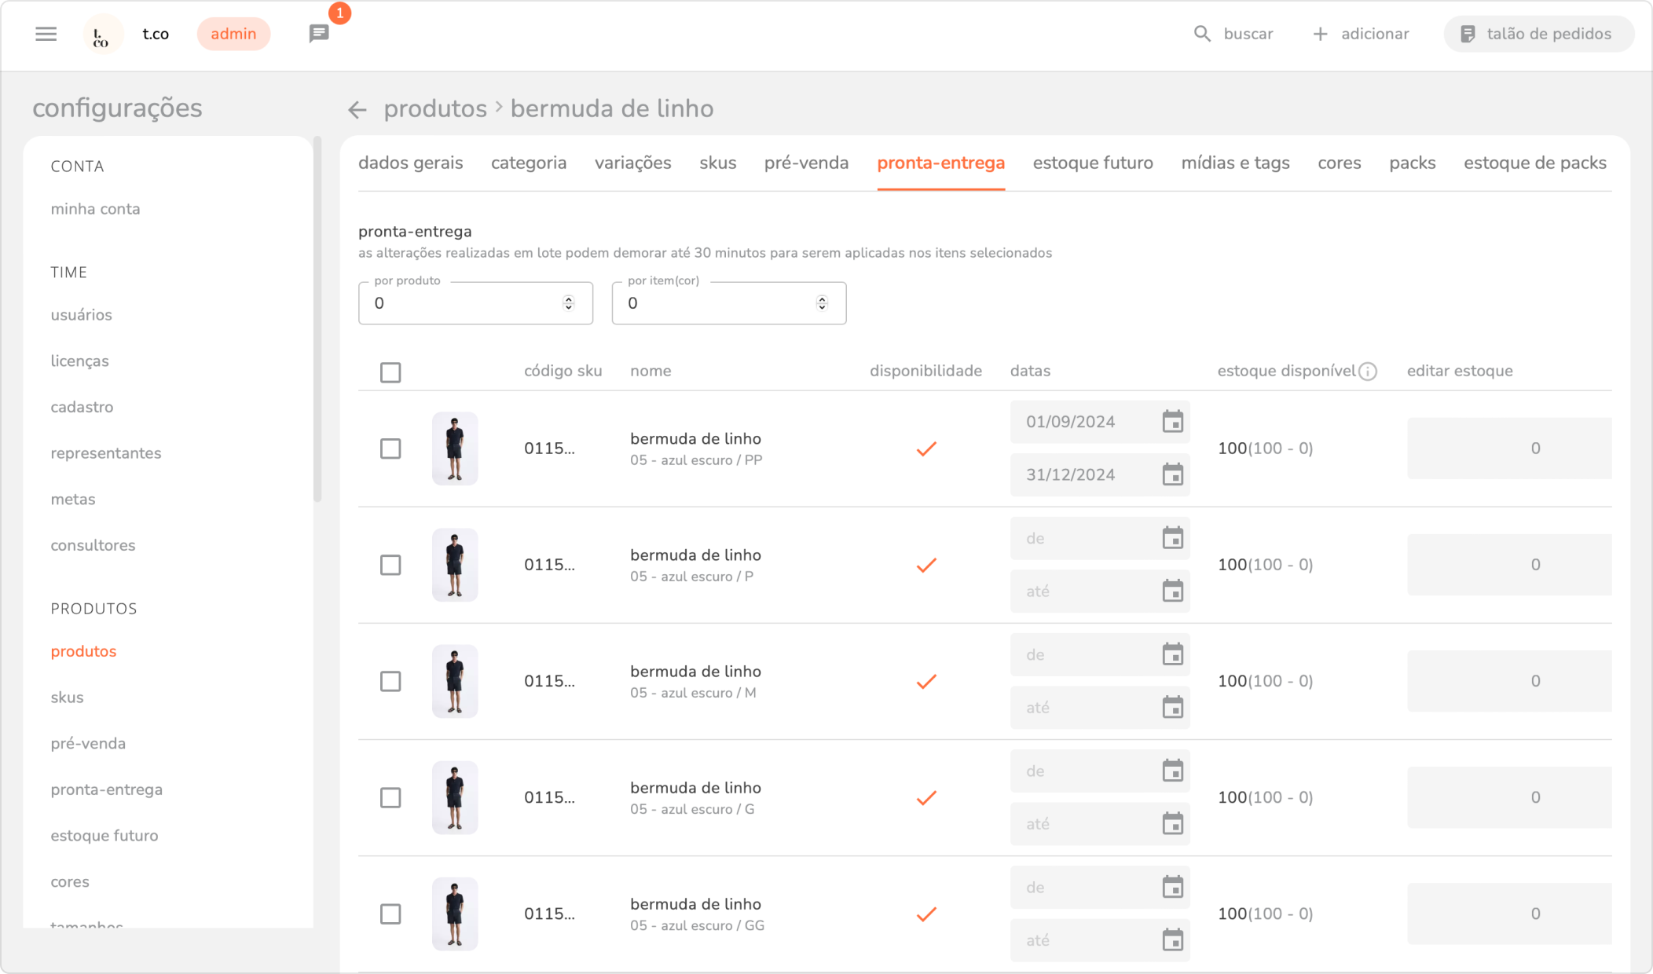This screenshot has width=1653, height=974.
Task: Click the talão de pedidos button
Action: [1538, 34]
